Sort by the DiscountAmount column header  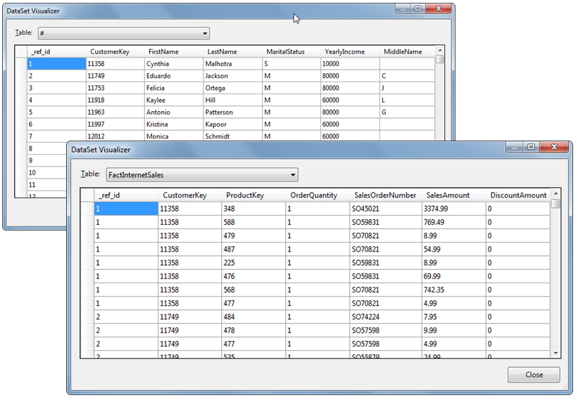click(518, 195)
